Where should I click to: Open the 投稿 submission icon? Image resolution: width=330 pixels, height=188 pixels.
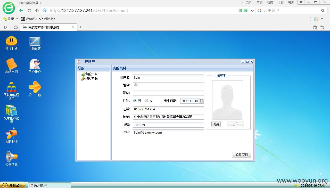pos(35,89)
